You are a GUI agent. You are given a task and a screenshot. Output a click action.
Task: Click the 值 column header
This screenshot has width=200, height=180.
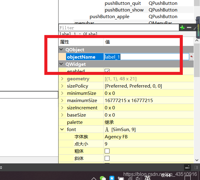coord(107,42)
